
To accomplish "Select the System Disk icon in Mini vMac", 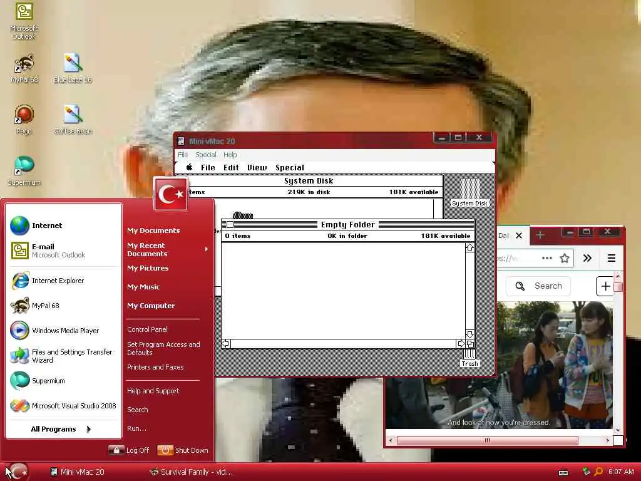I will pos(469,193).
